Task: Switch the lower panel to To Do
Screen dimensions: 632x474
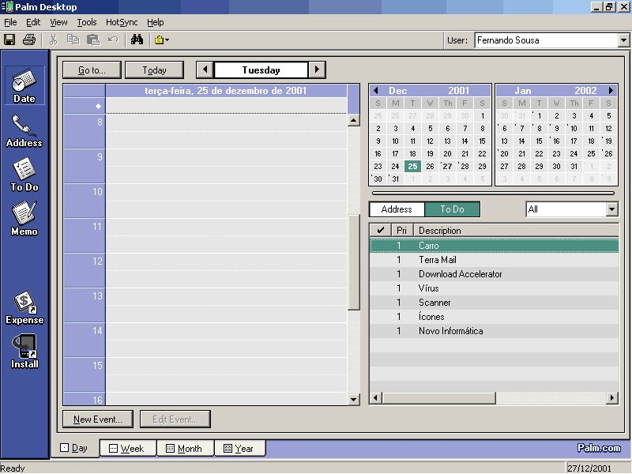Action: [x=452, y=209]
